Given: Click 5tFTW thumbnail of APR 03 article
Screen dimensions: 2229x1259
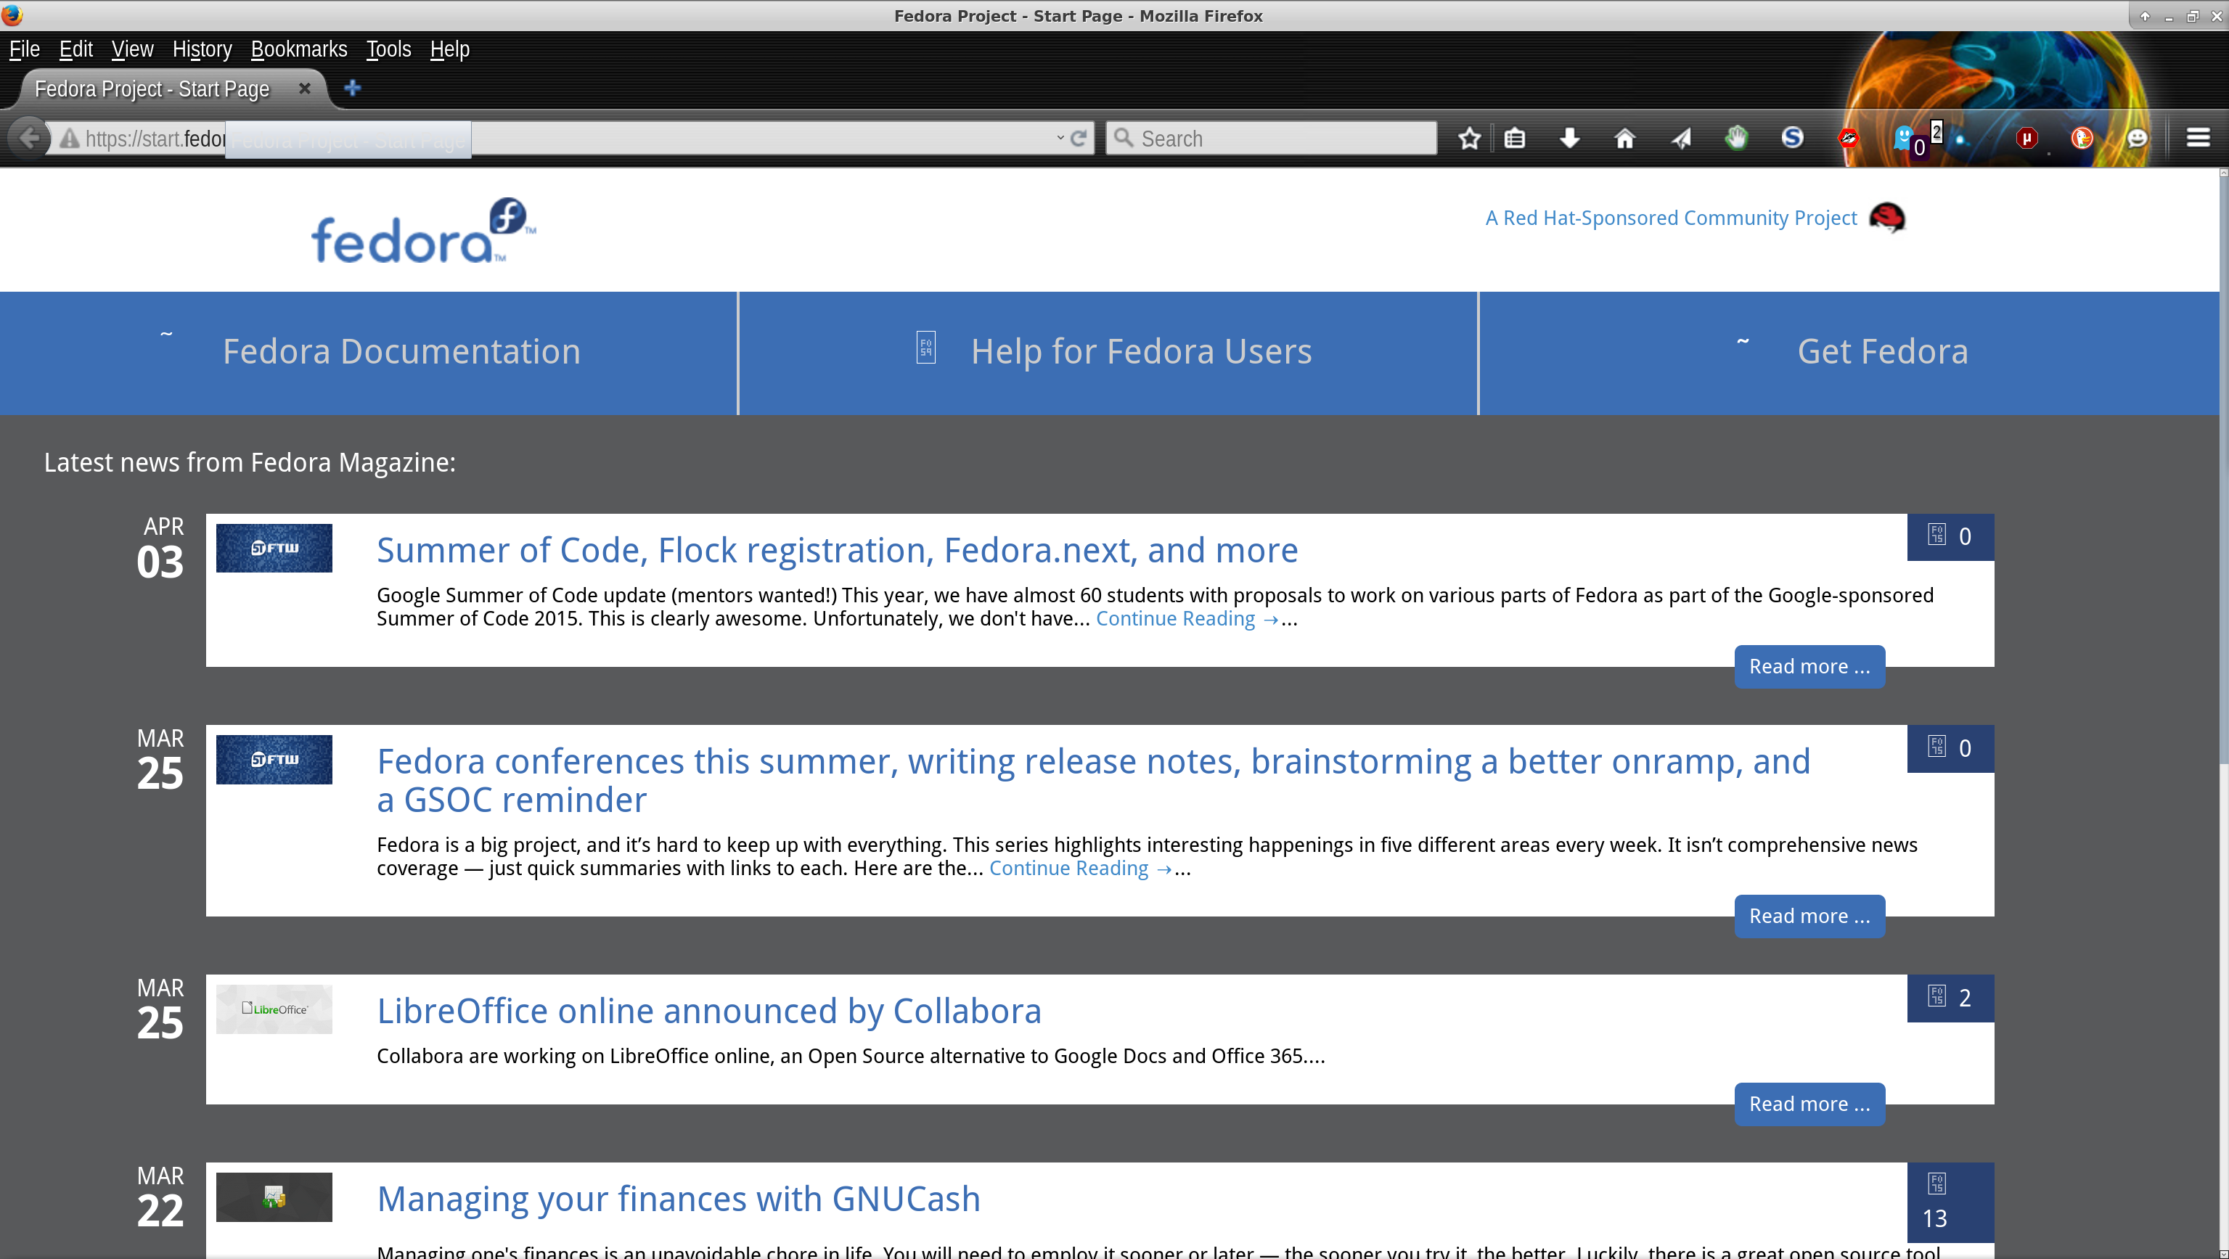Looking at the screenshot, I should [x=274, y=548].
